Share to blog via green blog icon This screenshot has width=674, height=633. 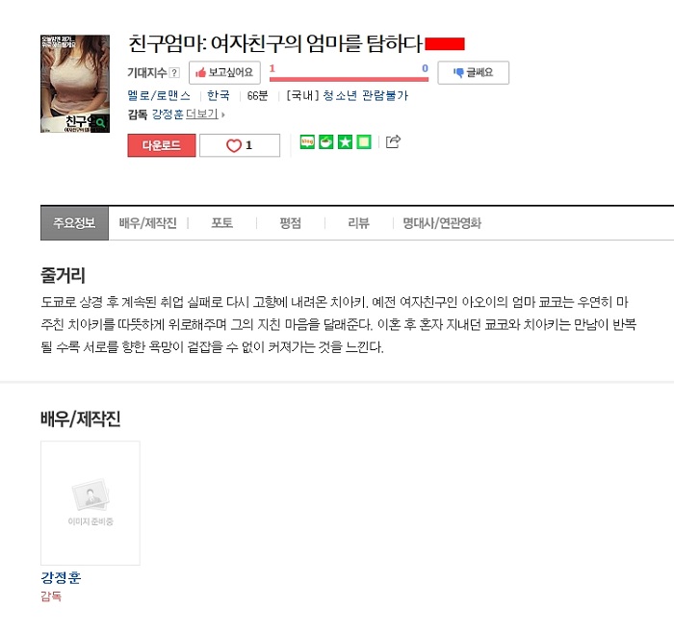coord(307,141)
